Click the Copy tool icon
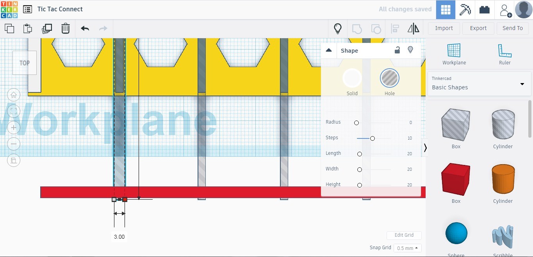This screenshot has width=533, height=257. [9, 28]
